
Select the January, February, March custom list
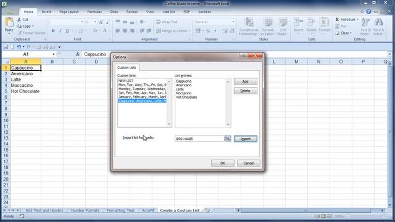coord(142,97)
